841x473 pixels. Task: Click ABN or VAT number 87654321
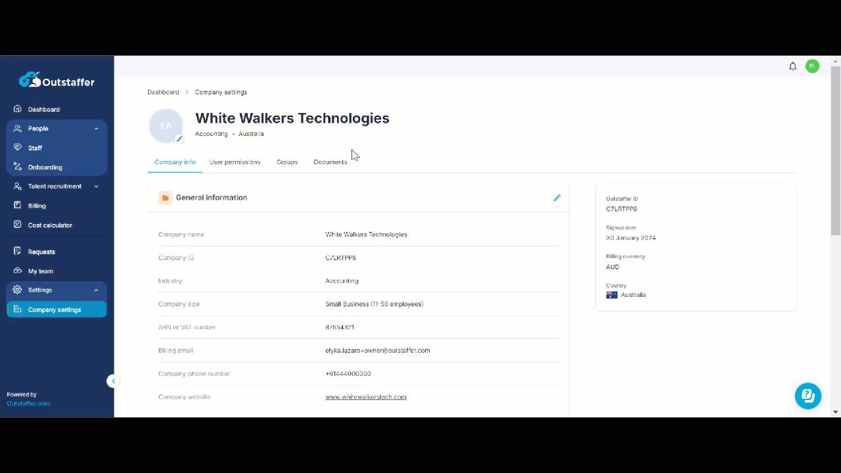(x=340, y=327)
